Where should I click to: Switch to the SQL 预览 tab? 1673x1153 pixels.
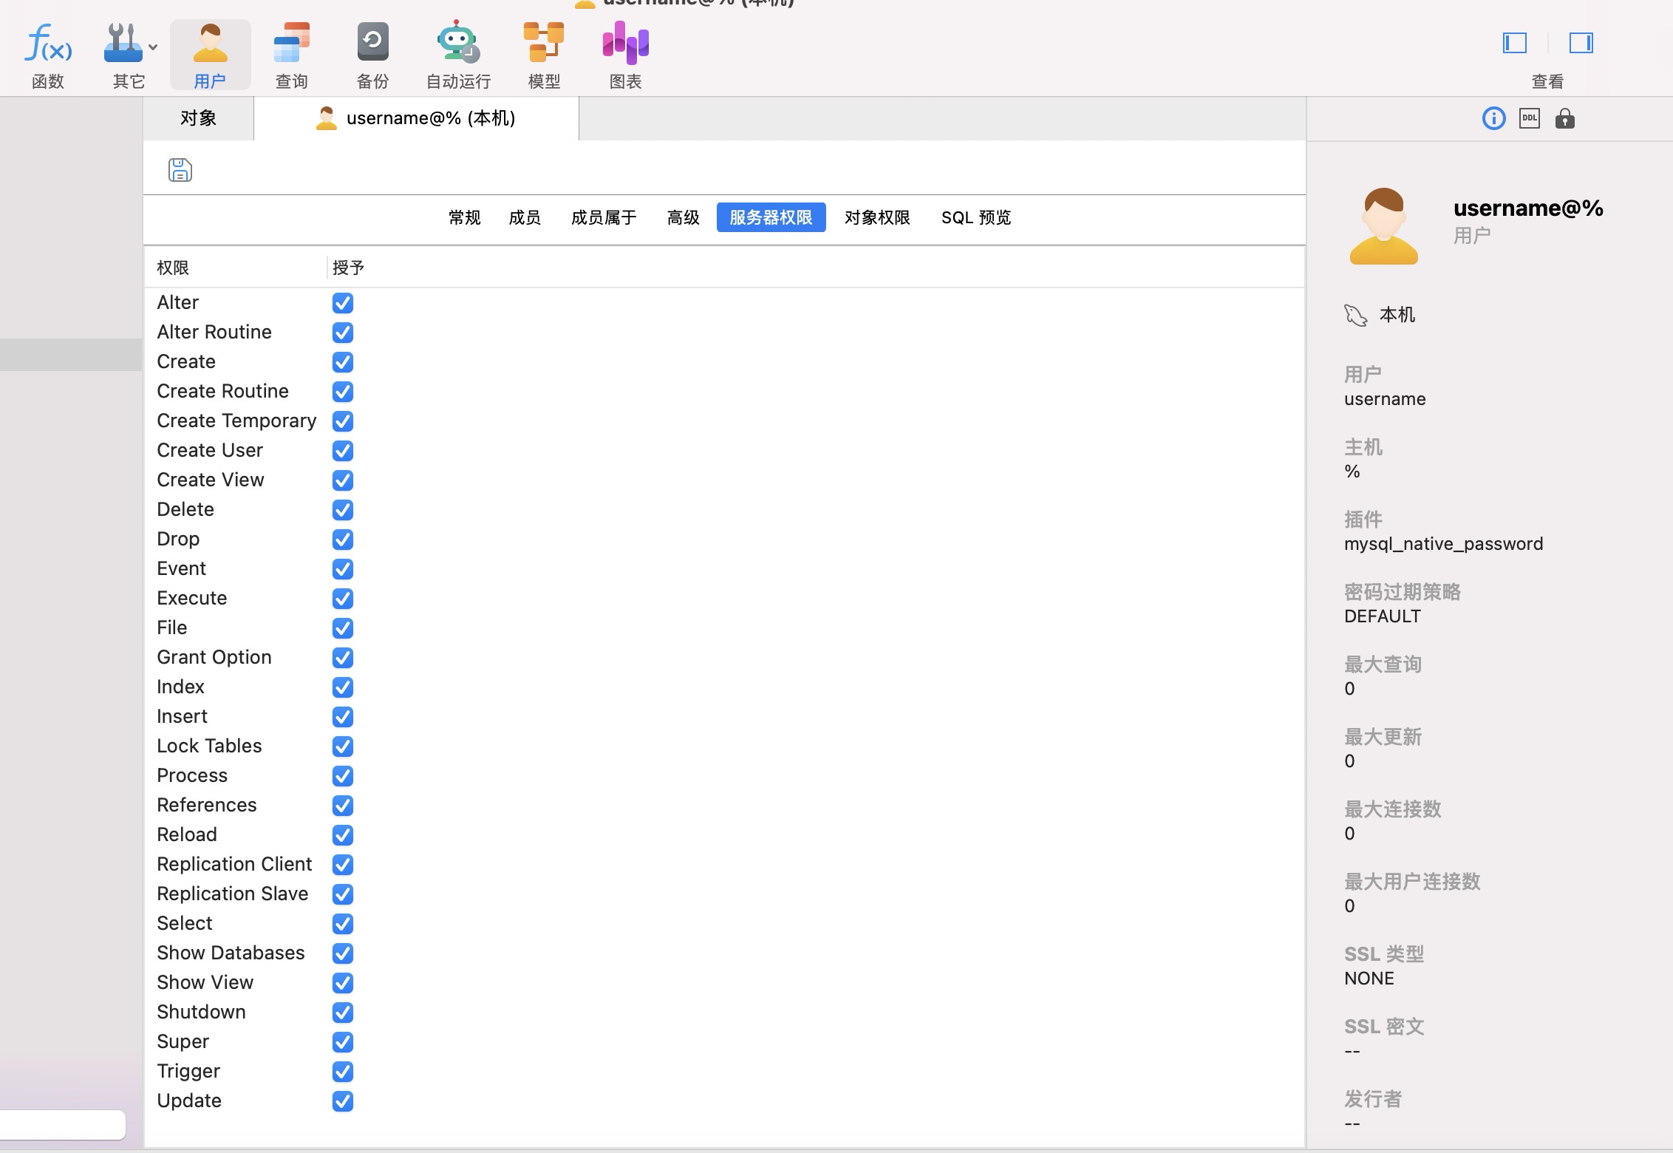(x=975, y=217)
